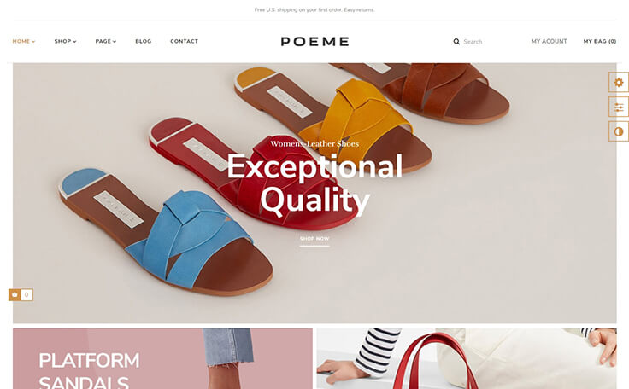Screen dimensions: 629x389
Task: Open My Bag (0) link
Action: point(600,41)
